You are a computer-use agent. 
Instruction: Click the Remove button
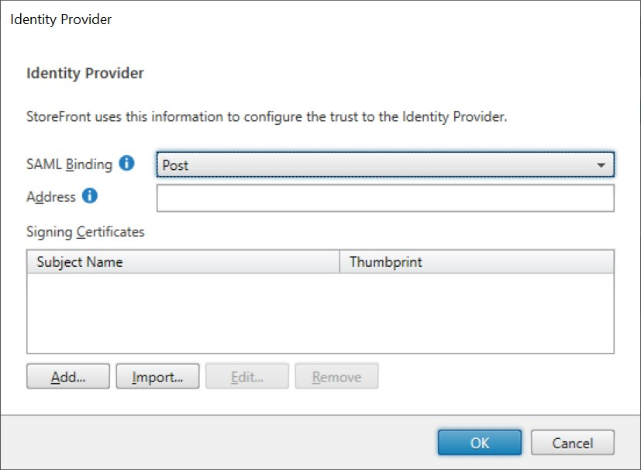(x=336, y=376)
